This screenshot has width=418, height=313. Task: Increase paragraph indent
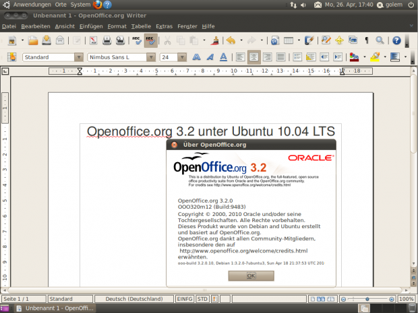pos(338,57)
